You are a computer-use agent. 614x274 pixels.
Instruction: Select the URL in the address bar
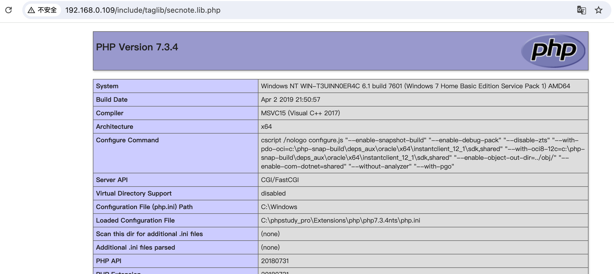(142, 10)
